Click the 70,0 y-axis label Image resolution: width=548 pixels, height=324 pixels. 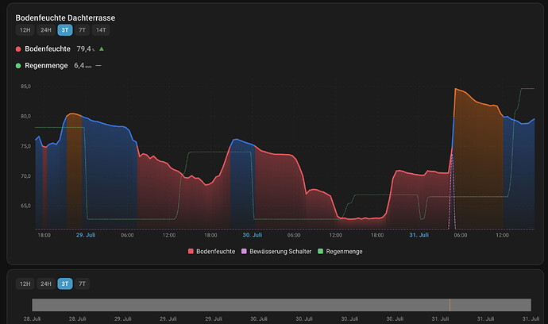(x=25, y=176)
